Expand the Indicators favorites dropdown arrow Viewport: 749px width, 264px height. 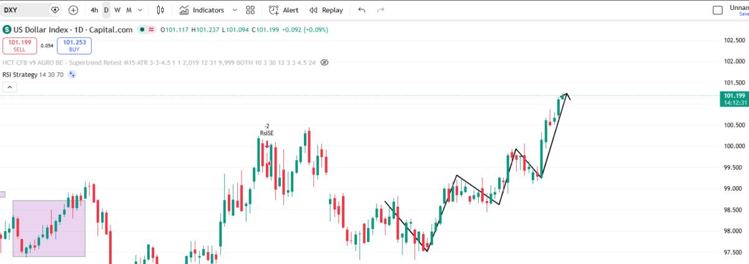[x=234, y=10]
